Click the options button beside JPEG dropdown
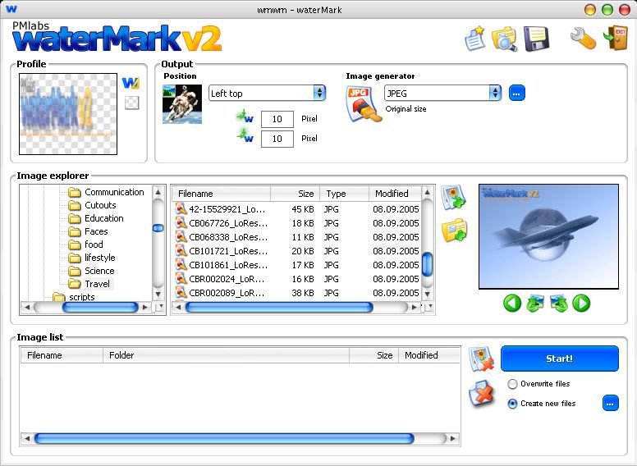This screenshot has height=466, width=637. (516, 94)
